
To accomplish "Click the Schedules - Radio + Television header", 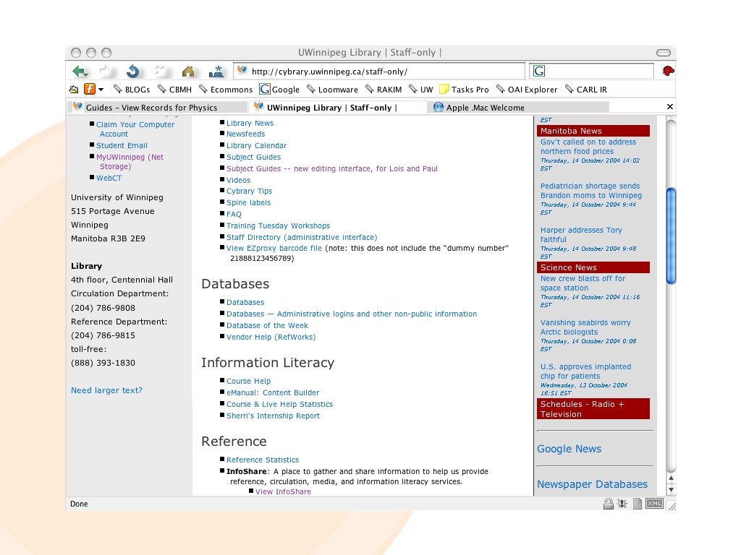I will click(x=593, y=409).
